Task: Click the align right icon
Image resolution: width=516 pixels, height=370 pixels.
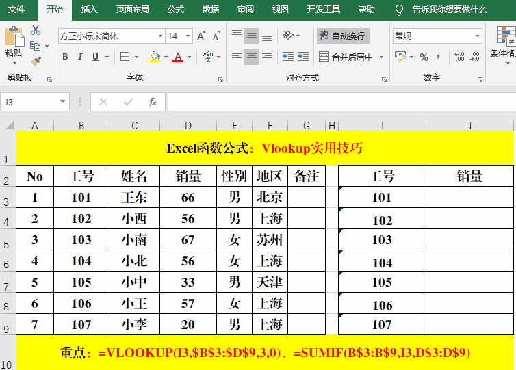Action: [267, 57]
